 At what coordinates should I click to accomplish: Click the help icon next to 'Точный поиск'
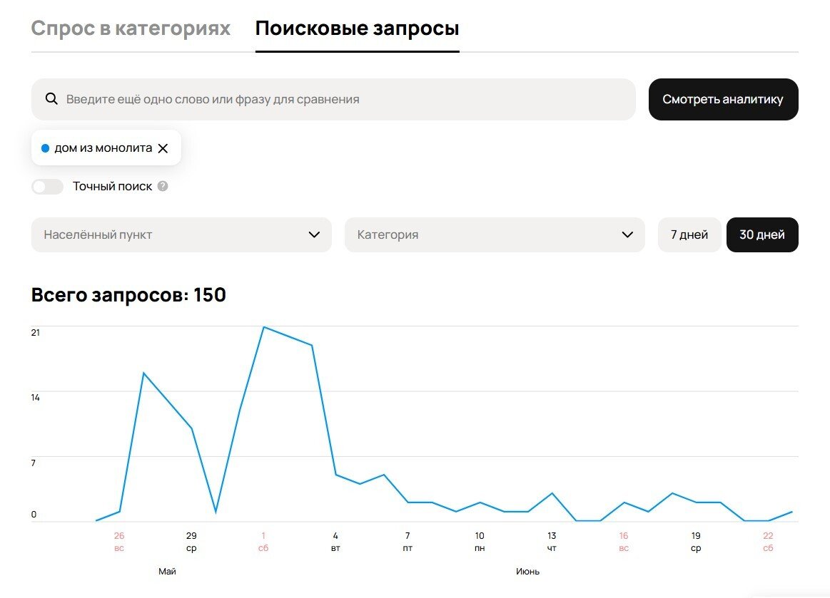(163, 187)
